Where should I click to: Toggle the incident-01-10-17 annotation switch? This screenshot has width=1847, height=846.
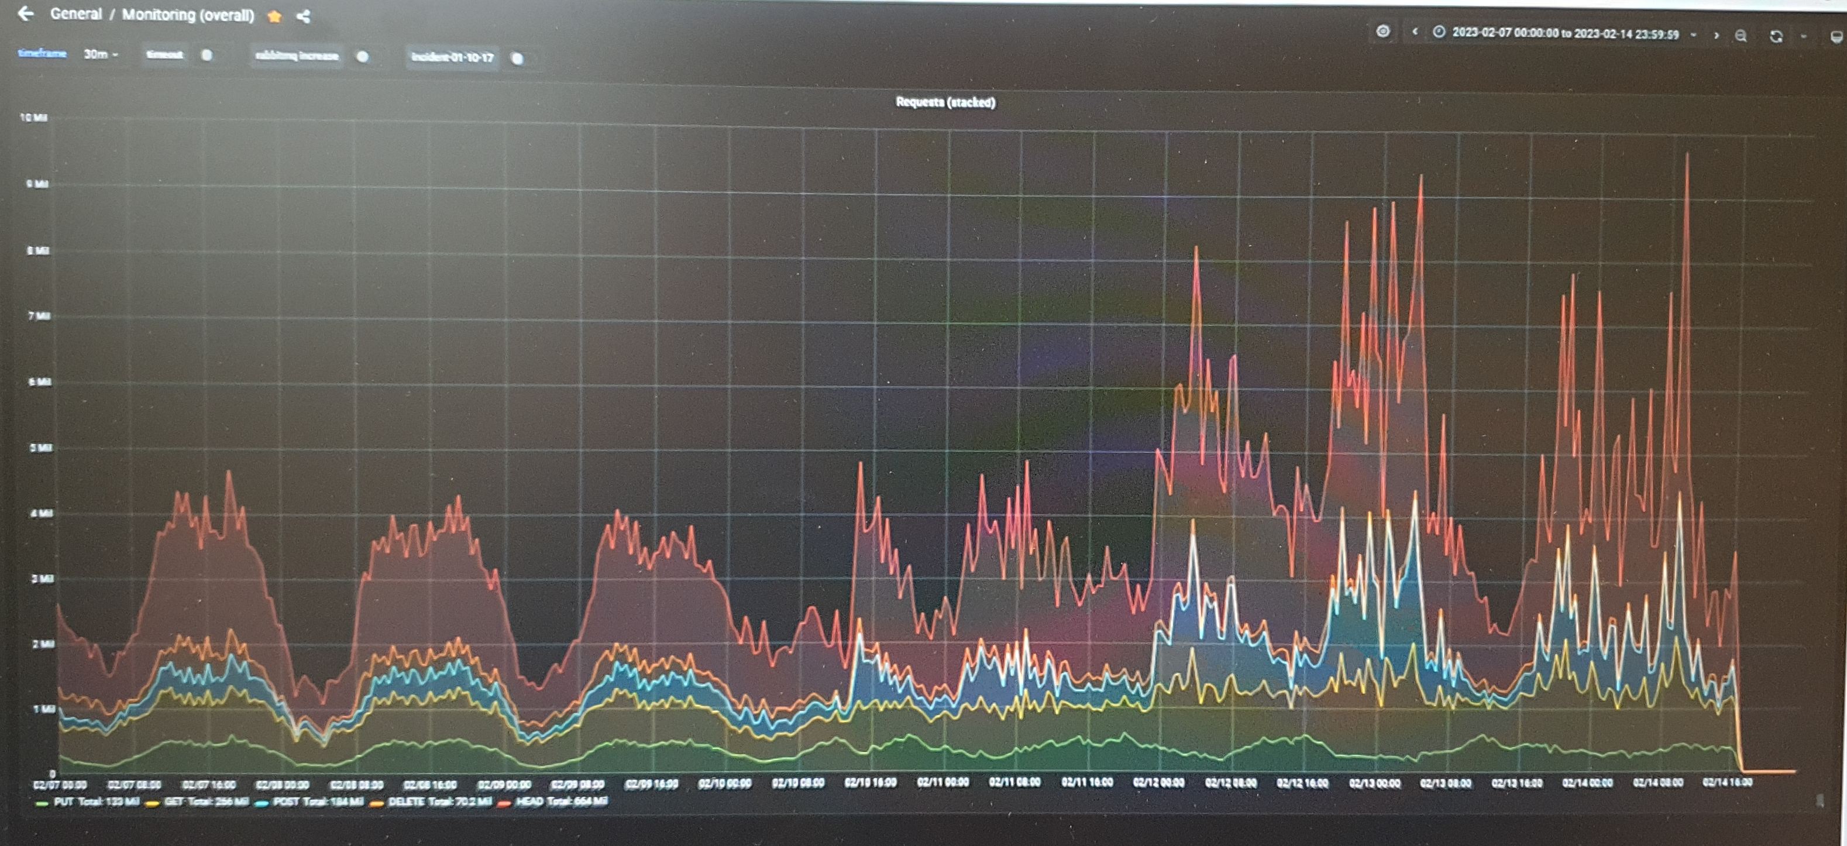click(518, 59)
